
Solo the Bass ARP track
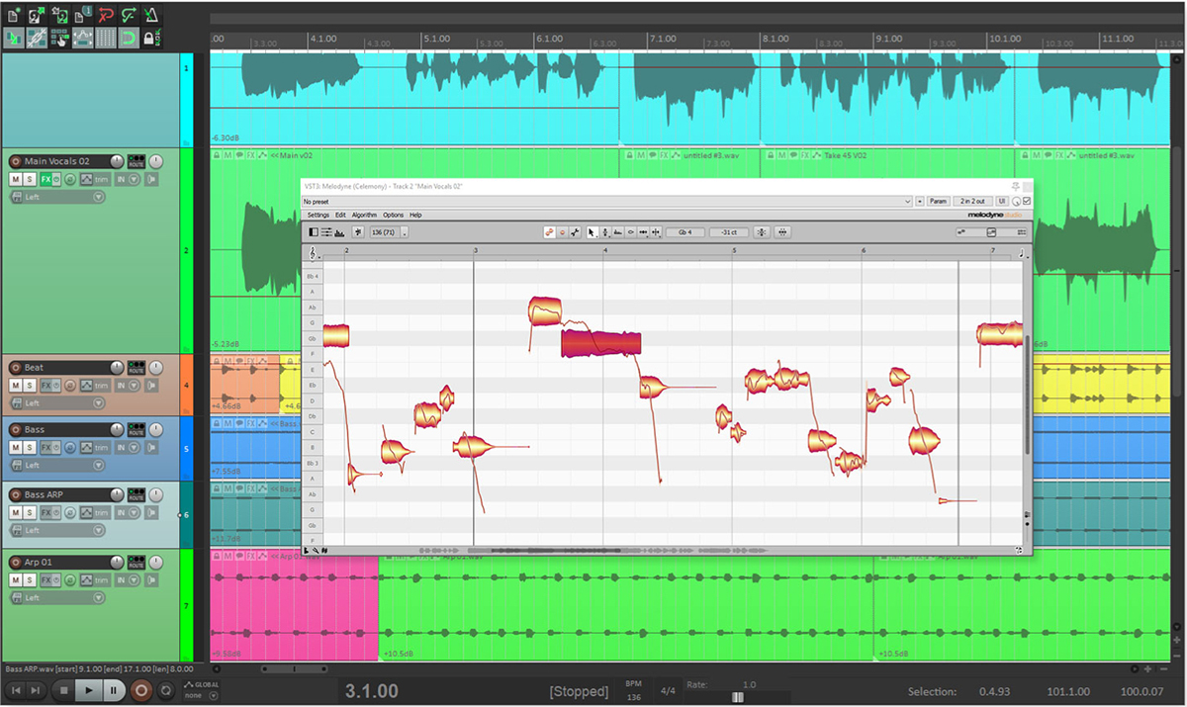click(x=30, y=512)
